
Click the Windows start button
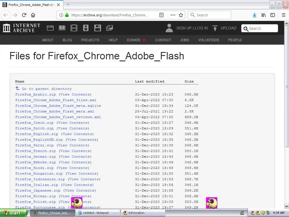pyautogui.click(x=14, y=213)
